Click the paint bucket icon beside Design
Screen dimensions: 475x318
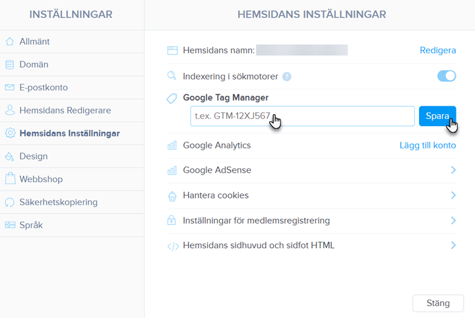tap(10, 156)
